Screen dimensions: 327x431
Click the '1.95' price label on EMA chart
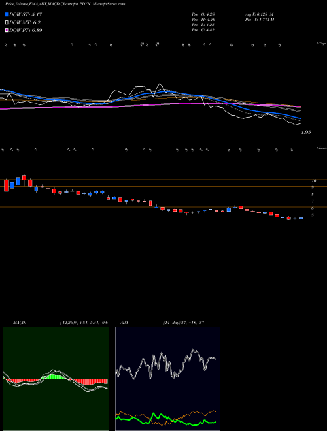306,132
